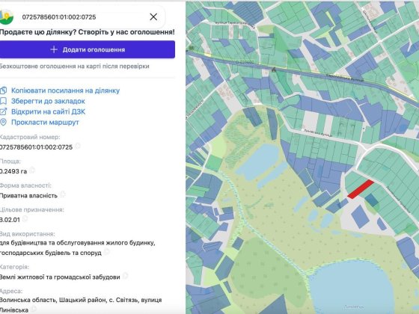Image resolution: width=419 pixels, height=314 pixels.
Task: Click the site logo in the header
Action: (6, 16)
